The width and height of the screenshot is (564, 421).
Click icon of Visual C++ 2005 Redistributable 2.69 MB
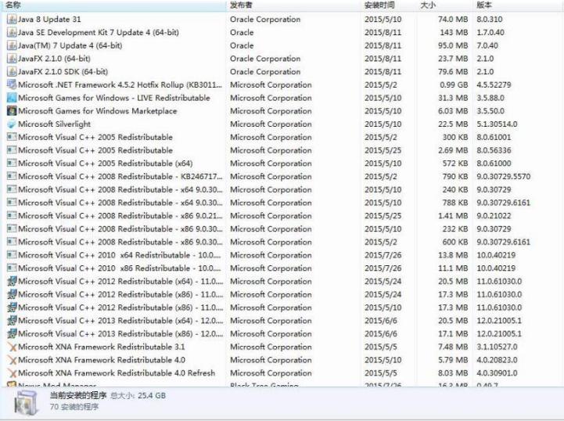[x=12, y=150]
